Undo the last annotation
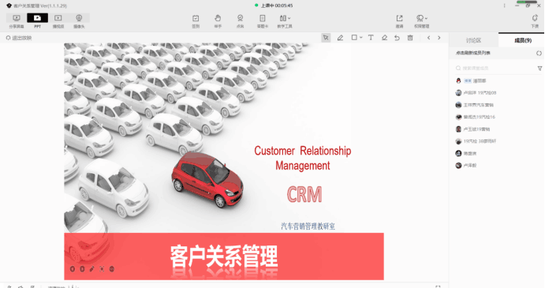545x288 pixels. [x=397, y=38]
